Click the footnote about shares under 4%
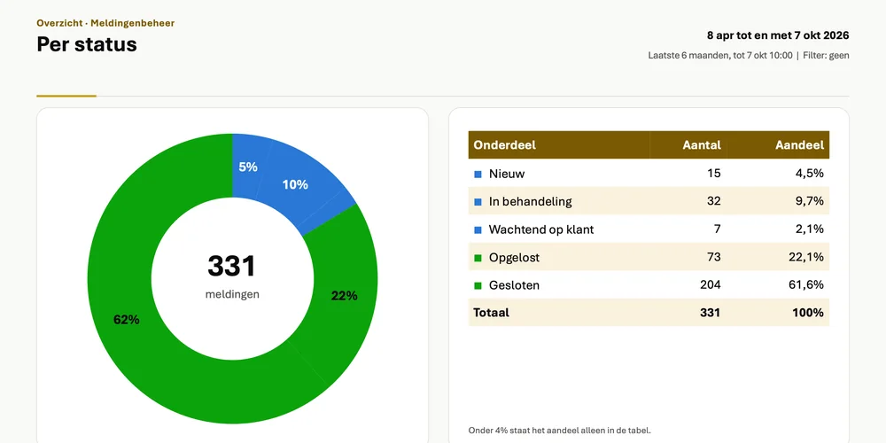The height and width of the screenshot is (443, 886). 559,431
